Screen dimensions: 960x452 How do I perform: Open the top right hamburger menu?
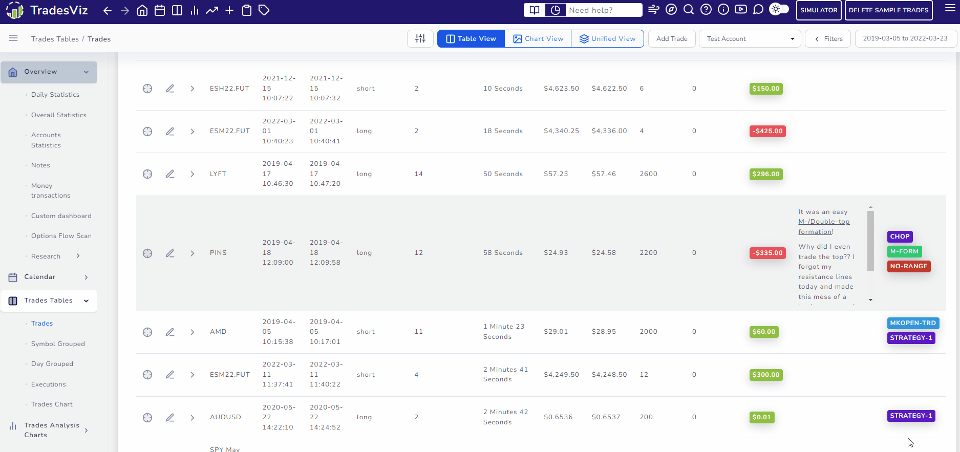tap(950, 8)
